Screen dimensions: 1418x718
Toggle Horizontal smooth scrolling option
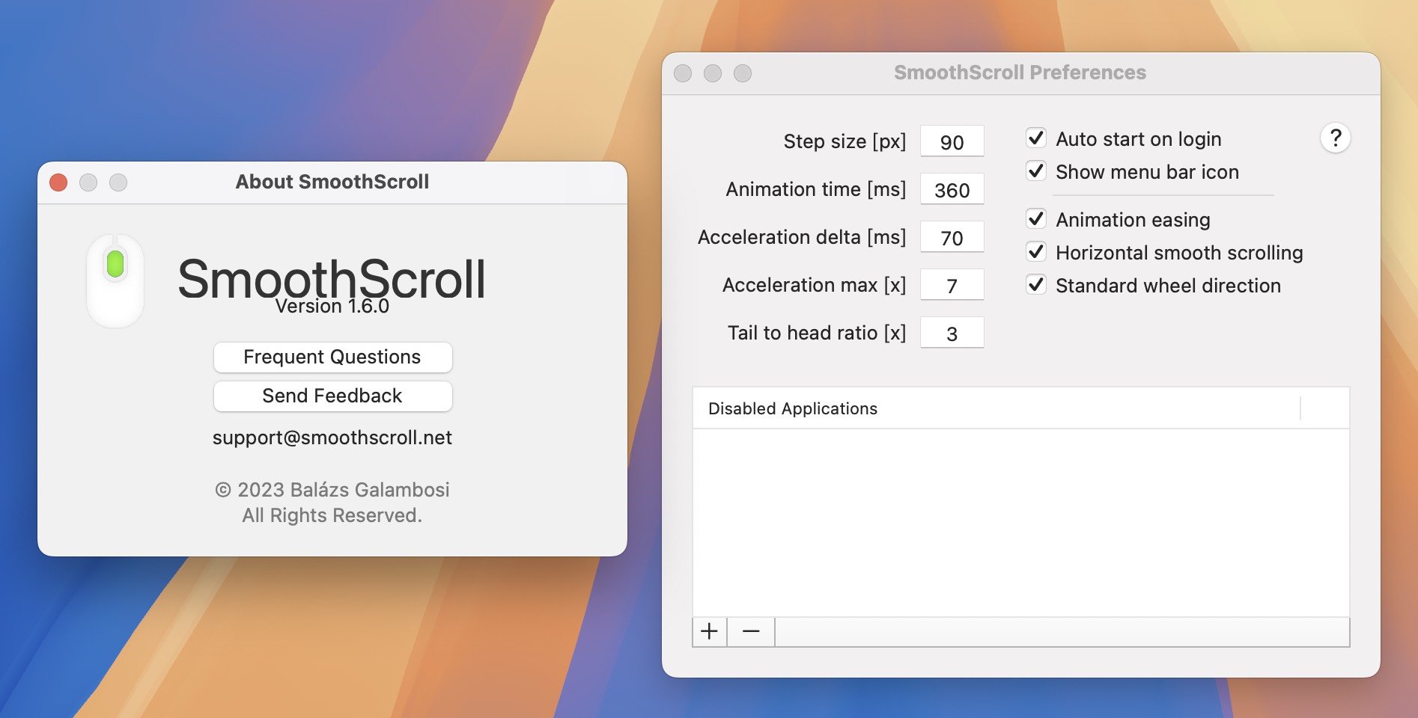tap(1036, 252)
